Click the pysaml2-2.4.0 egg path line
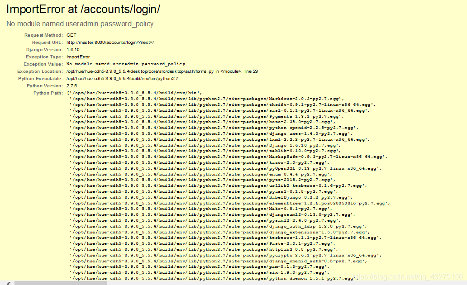Screen dimensions: 467x285 tap(205, 220)
